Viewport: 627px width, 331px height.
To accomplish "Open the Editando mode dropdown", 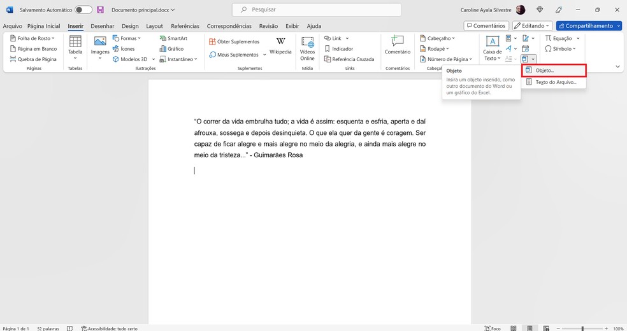I will tap(533, 25).
